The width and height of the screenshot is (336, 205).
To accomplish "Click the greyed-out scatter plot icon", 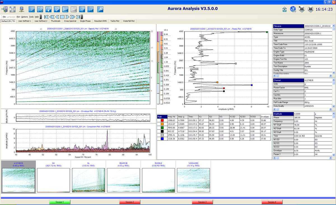I will click(x=74, y=9).
